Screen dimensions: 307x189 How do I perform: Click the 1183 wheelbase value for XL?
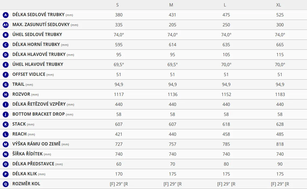(280, 95)
